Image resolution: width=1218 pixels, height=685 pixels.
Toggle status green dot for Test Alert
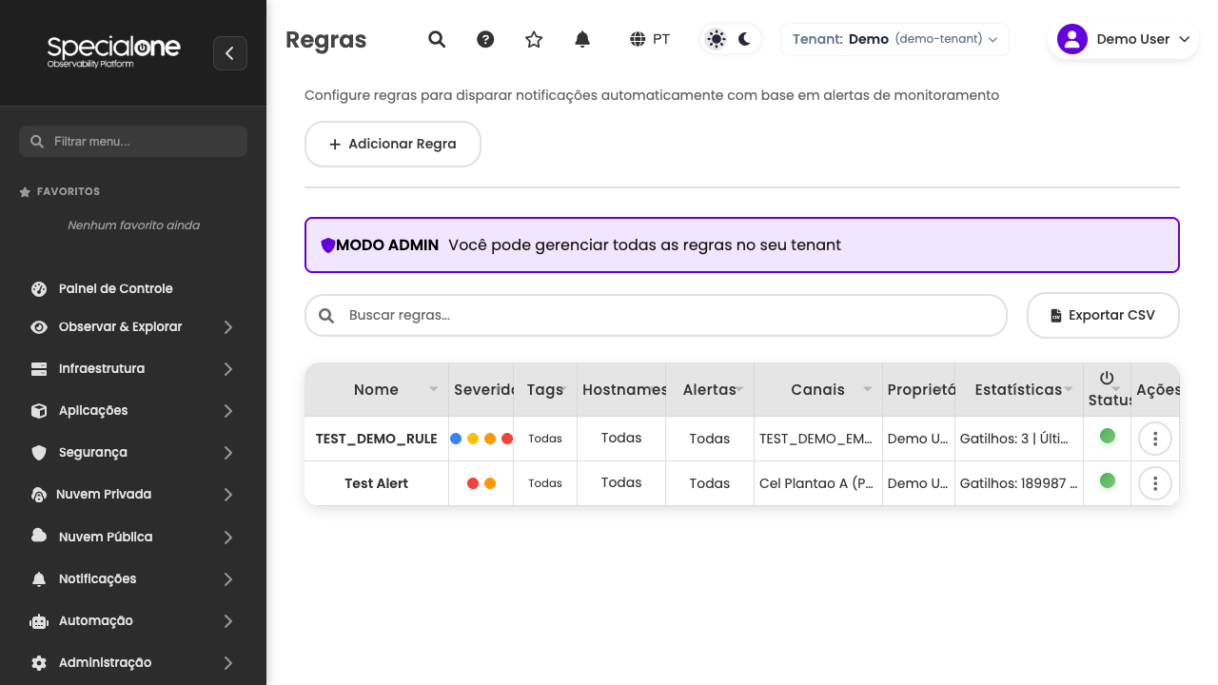[1108, 480]
